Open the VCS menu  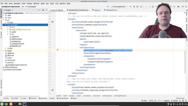(x=57, y=4)
